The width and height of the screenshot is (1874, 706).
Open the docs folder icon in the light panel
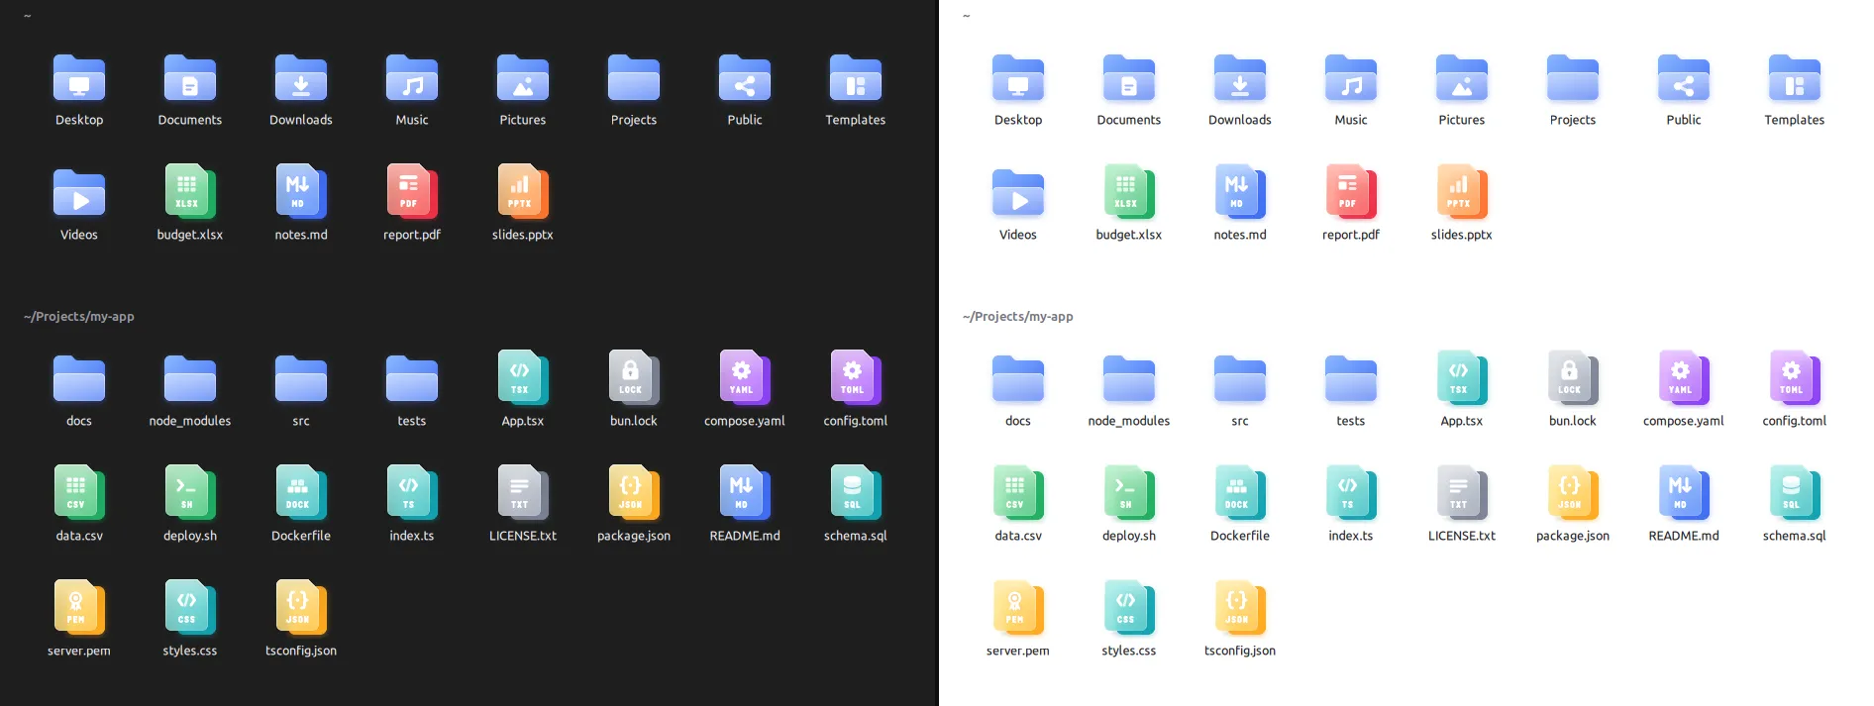point(1018,379)
